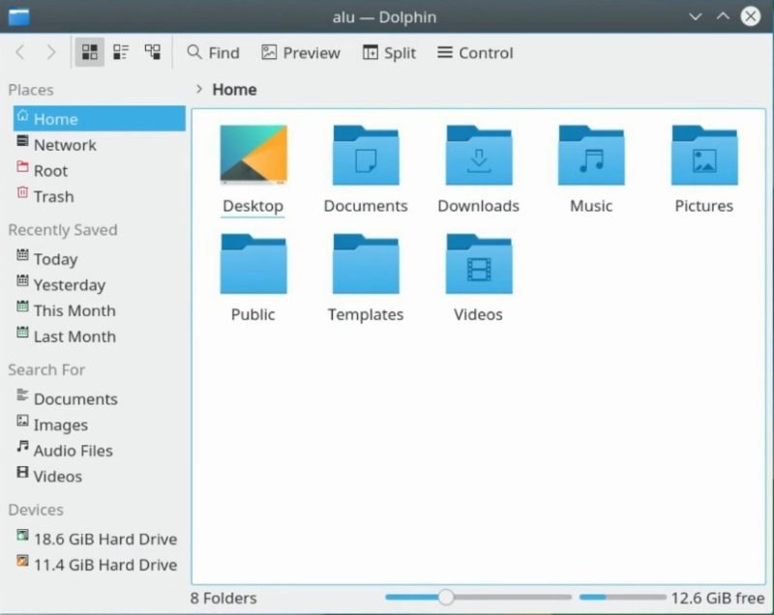Screen dimensions: 774x615
Task: Open the Find search tool
Action: click(213, 53)
